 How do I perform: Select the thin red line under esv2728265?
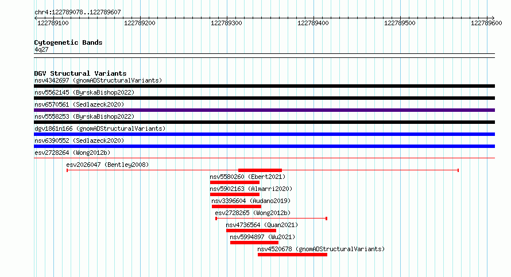pyautogui.click(x=271, y=219)
